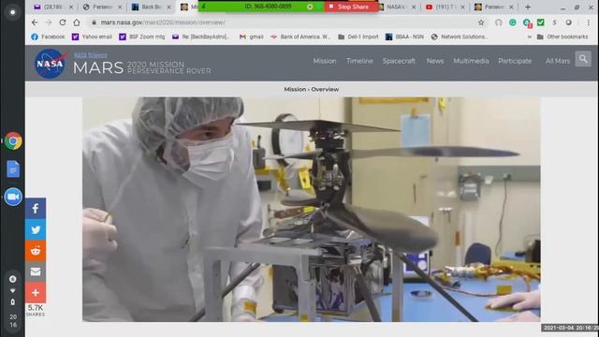Open Google Docs from the shelf
The width and height of the screenshot is (599, 337).
pyautogui.click(x=13, y=168)
